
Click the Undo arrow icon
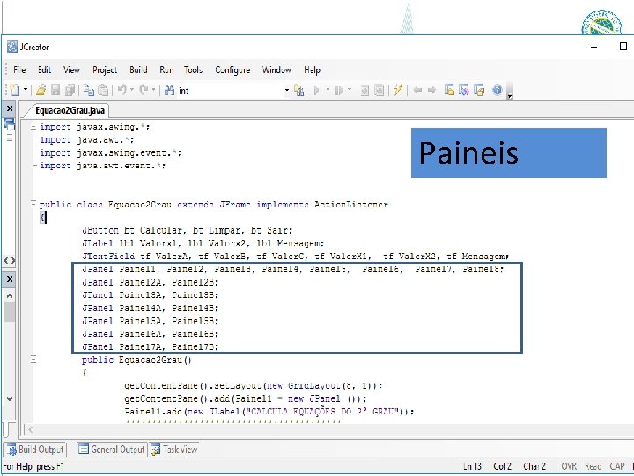coord(122,90)
